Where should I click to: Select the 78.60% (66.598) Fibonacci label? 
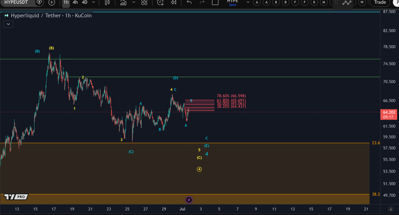coord(231,96)
